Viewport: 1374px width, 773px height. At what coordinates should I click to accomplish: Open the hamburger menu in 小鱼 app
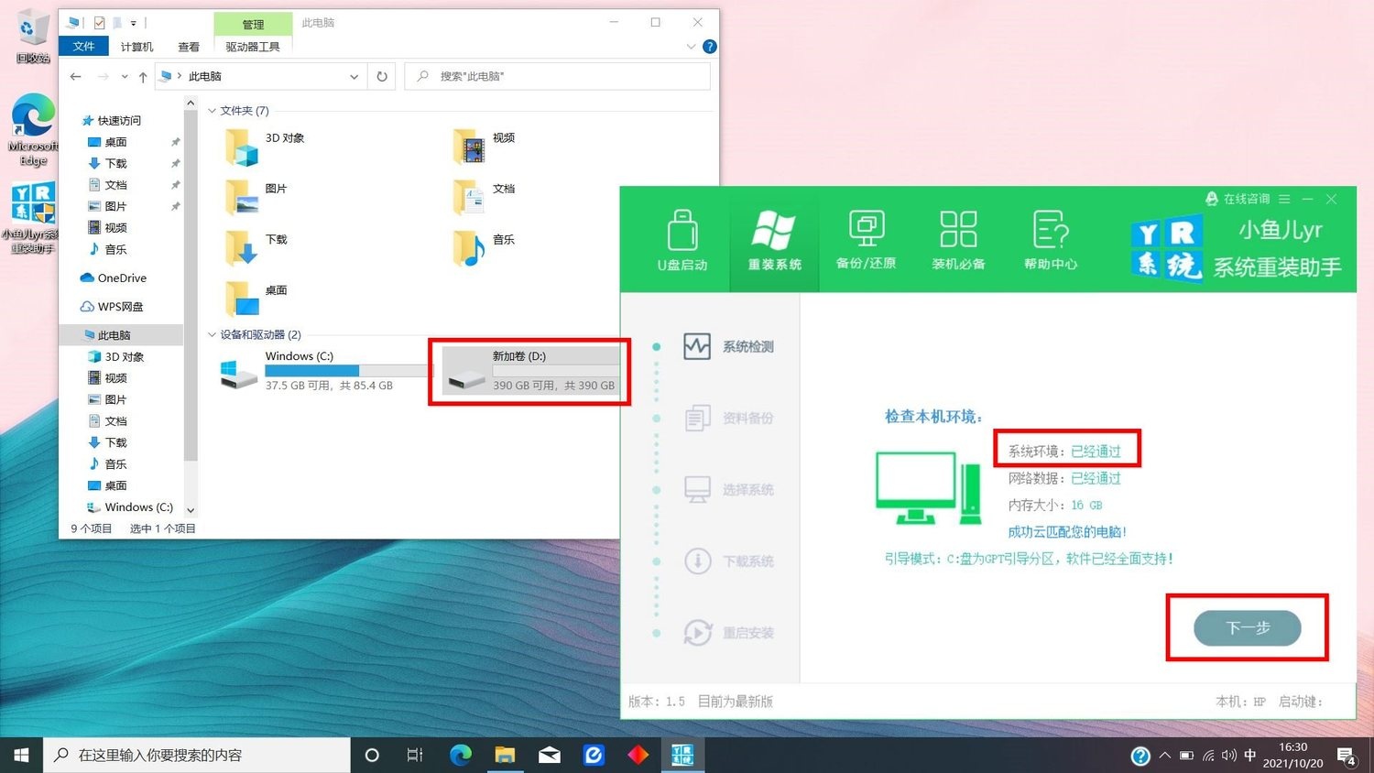pyautogui.click(x=1284, y=199)
